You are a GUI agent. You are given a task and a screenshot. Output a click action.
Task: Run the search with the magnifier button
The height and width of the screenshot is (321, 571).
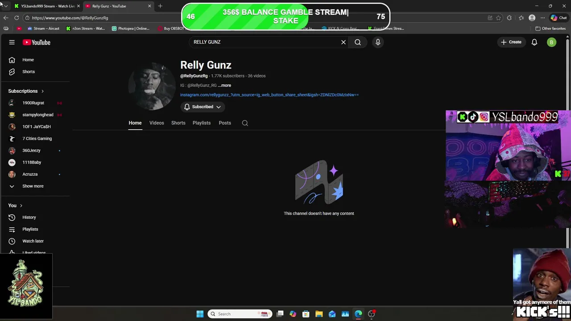click(358, 42)
